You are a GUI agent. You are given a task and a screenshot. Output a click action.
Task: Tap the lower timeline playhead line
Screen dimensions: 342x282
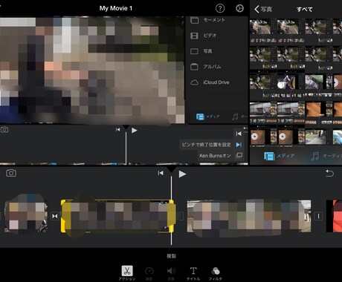pyautogui.click(x=171, y=210)
